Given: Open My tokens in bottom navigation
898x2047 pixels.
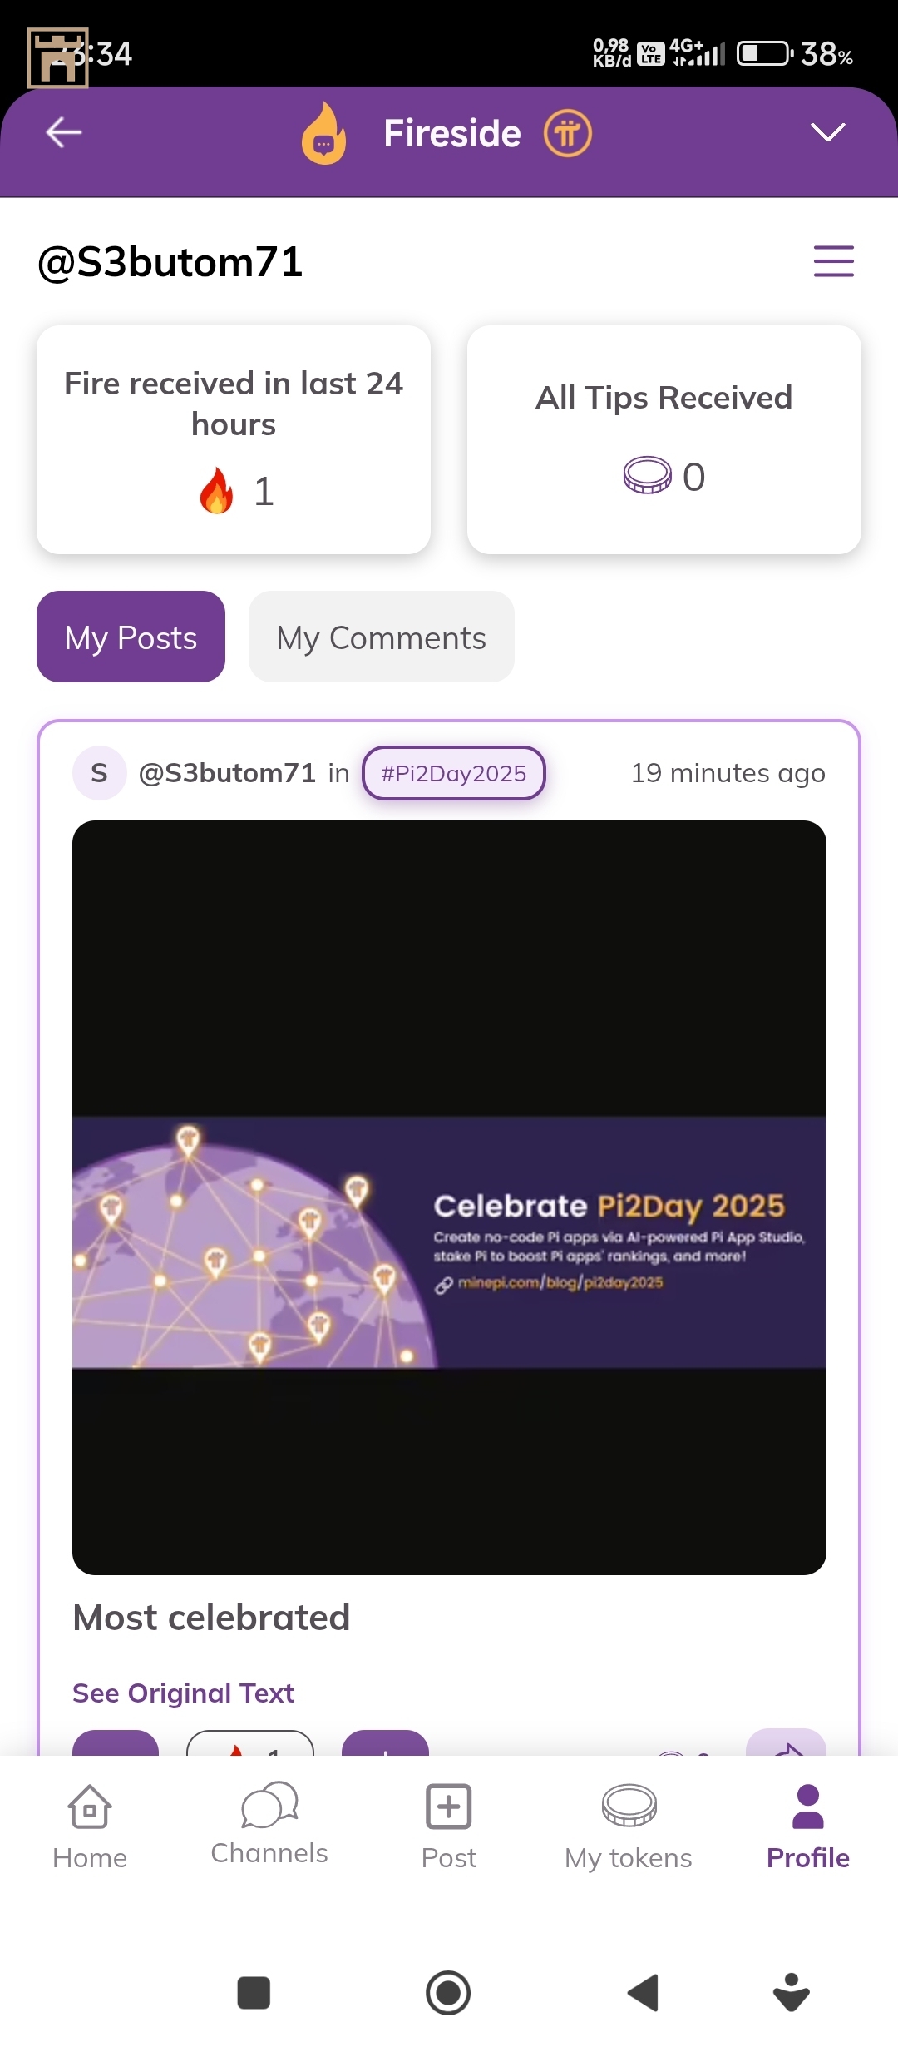Looking at the screenshot, I should [629, 1826].
